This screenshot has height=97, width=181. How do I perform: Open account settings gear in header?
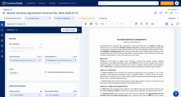[177, 3]
